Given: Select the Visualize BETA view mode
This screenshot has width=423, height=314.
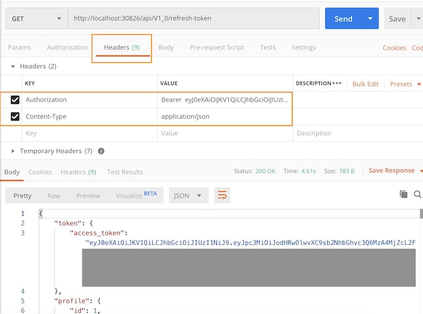Looking at the screenshot, I should click(x=136, y=195).
